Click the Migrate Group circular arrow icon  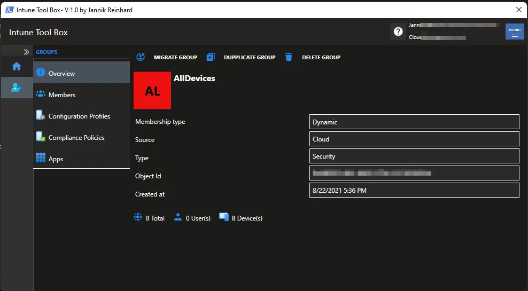tap(141, 57)
